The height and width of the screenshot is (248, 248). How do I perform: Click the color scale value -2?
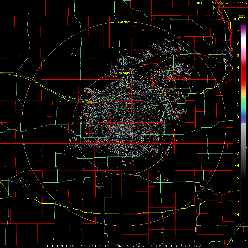237,141
